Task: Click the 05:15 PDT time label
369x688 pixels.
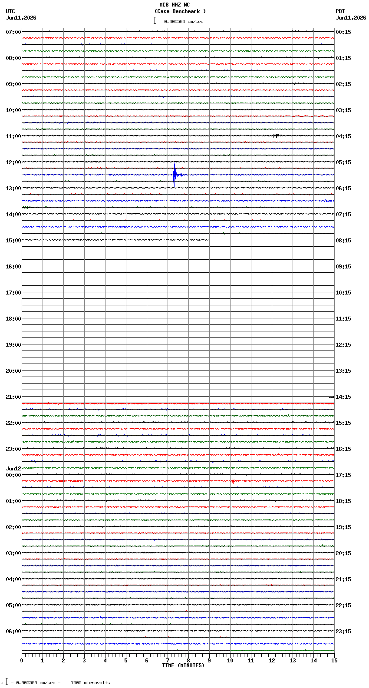Action: [x=343, y=162]
